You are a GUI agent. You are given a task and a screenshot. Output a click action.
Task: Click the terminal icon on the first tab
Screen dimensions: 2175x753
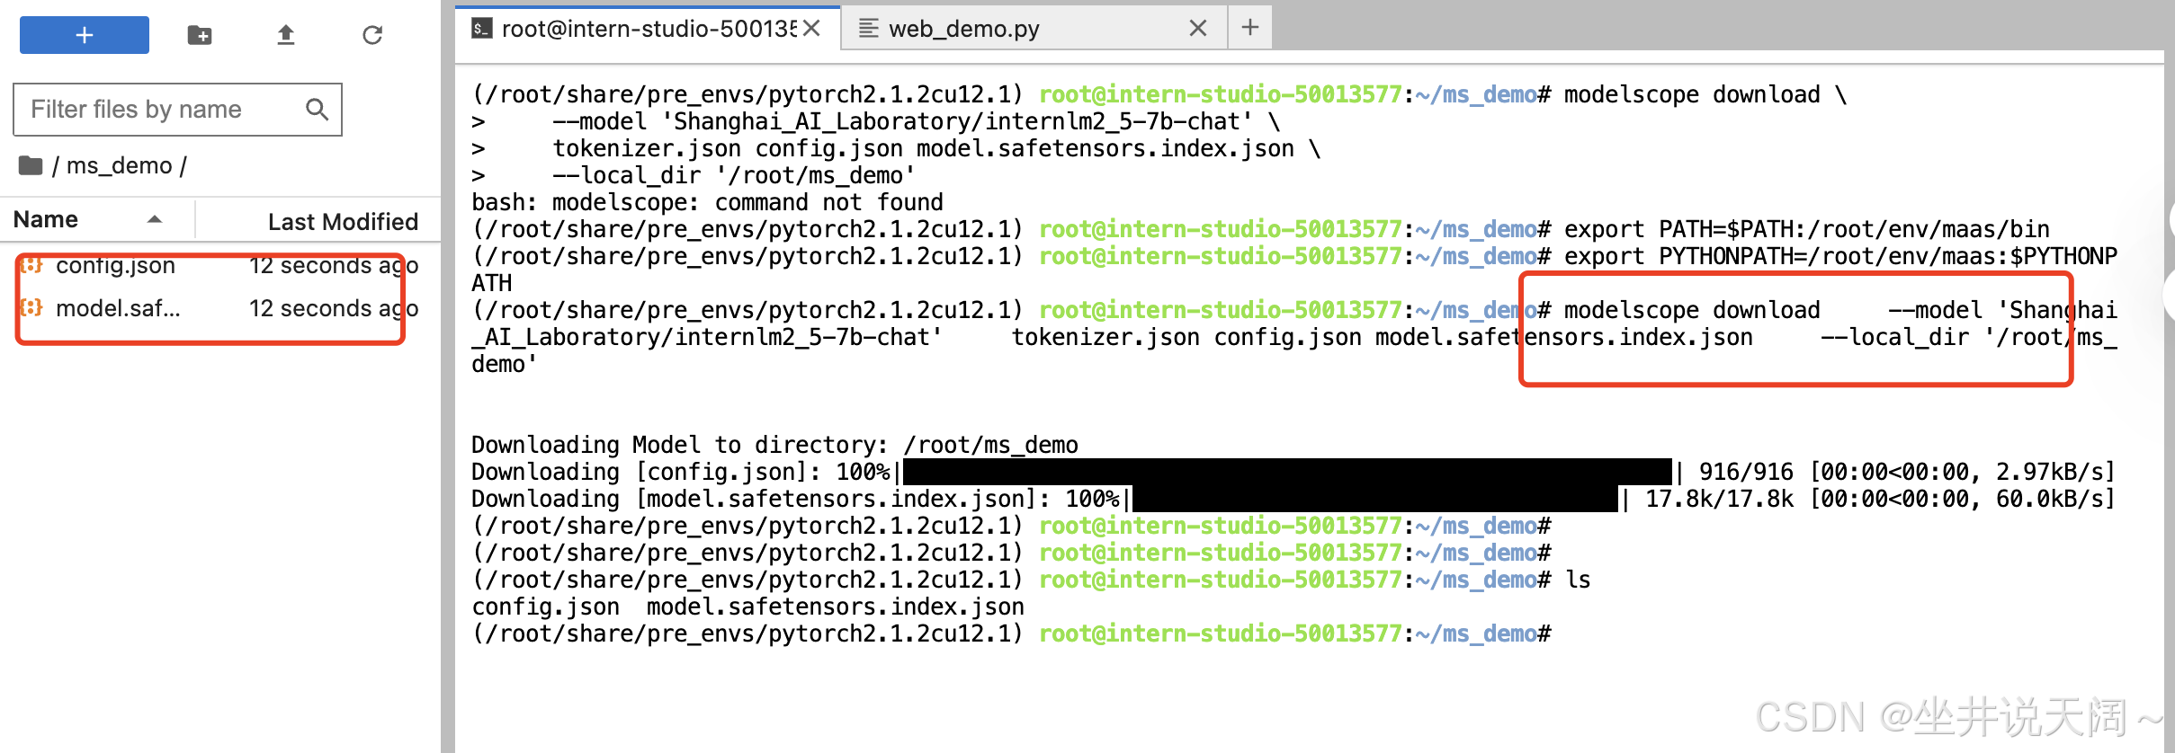[x=482, y=29]
